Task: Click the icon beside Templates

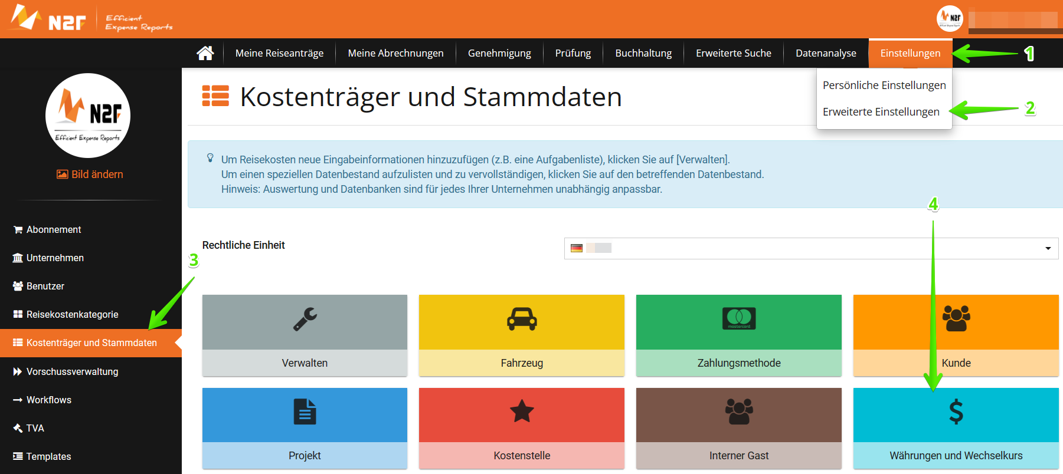Action: point(18,456)
